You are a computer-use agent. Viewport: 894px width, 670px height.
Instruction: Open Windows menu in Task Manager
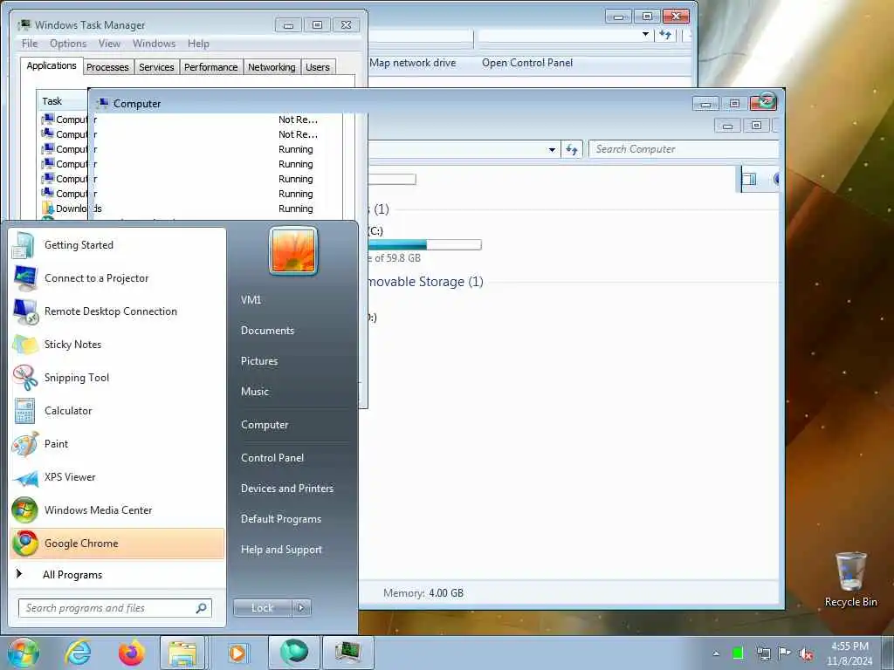[154, 44]
